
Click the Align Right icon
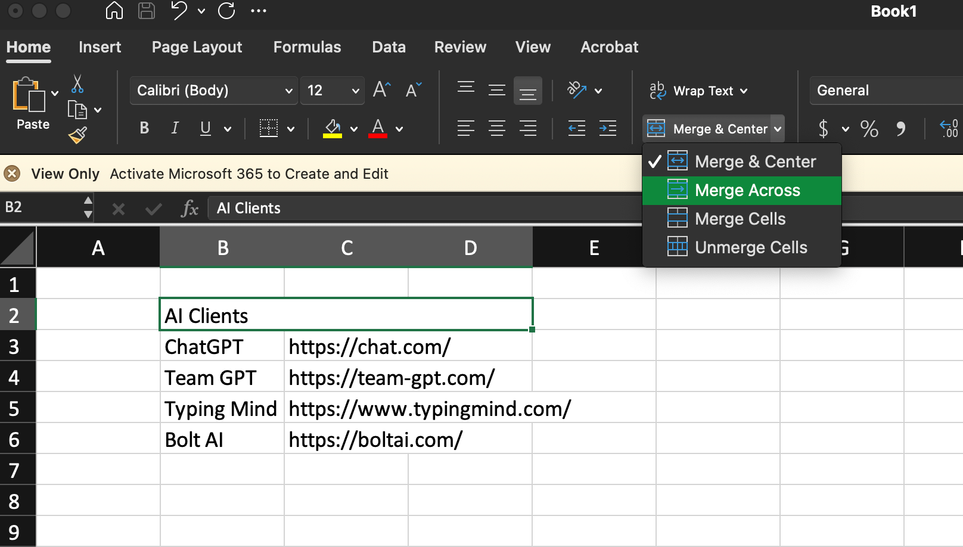coord(528,128)
